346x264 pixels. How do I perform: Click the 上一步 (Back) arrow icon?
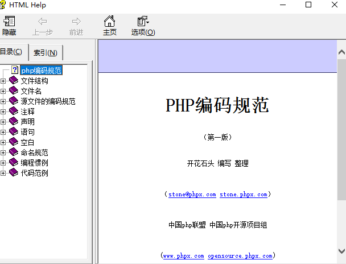(x=43, y=22)
